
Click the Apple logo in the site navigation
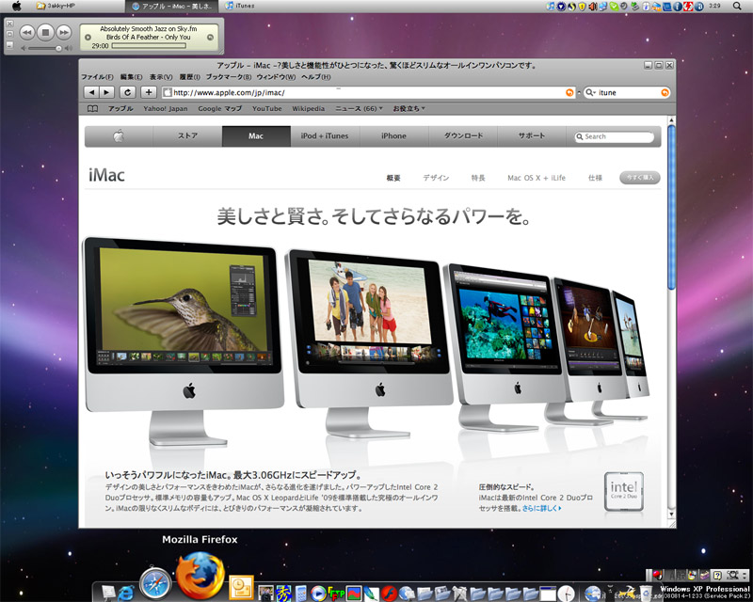coord(119,136)
